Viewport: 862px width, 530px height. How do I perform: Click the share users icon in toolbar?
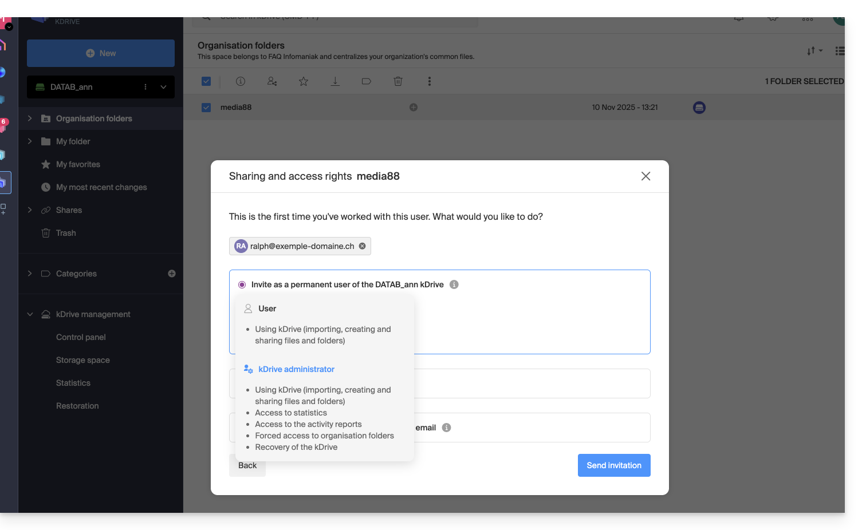coord(272,81)
